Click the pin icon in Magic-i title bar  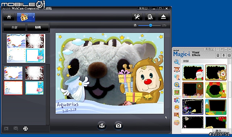point(217,49)
